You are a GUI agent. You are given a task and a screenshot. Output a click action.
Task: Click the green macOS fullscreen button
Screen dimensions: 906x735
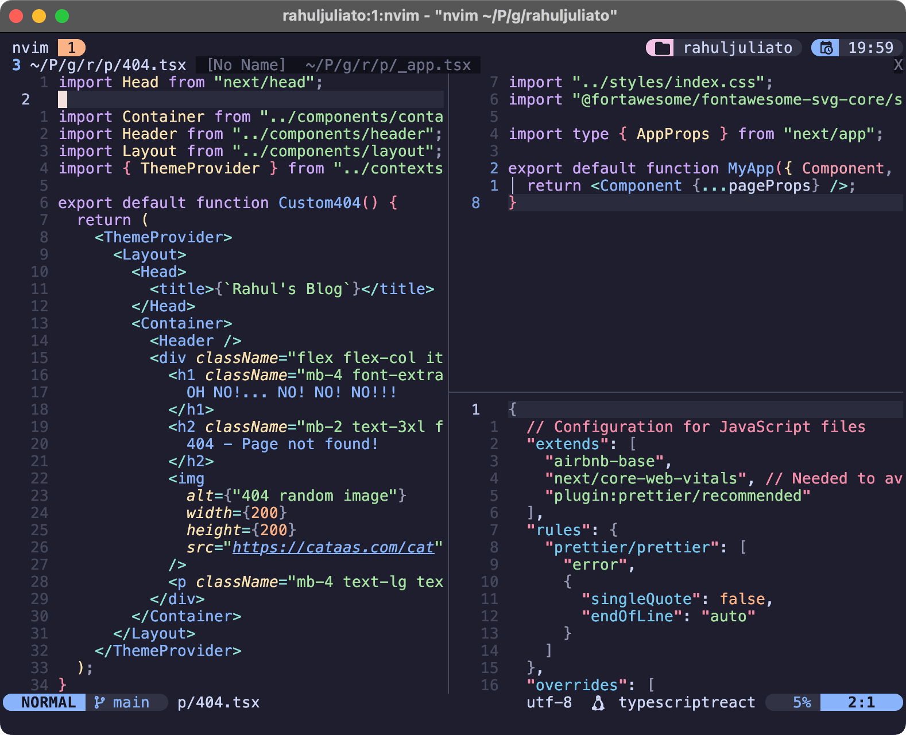click(62, 16)
